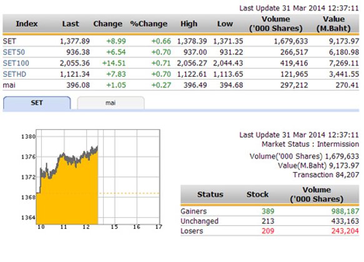This screenshot has width=364, height=262.
Task: Click the High column header
Action: 189,24
